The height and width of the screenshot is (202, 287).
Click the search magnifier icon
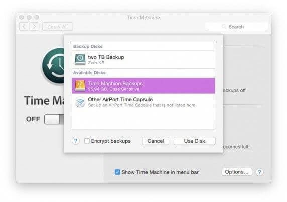pyautogui.click(x=224, y=26)
